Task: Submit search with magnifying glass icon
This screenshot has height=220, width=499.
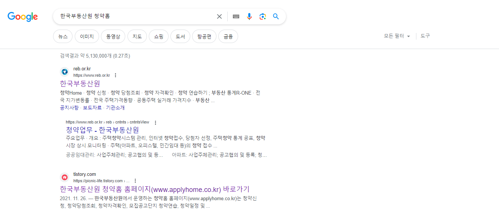Action: (276, 16)
